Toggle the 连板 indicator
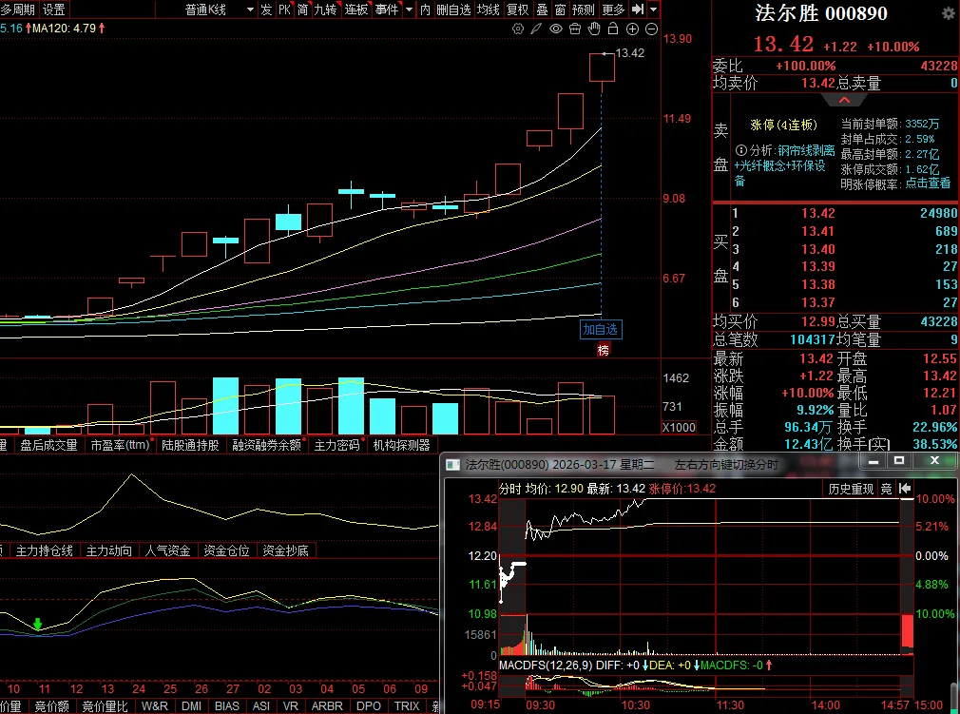 (x=356, y=10)
